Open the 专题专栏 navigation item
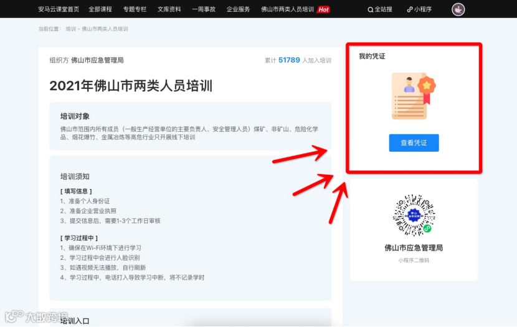 point(135,9)
